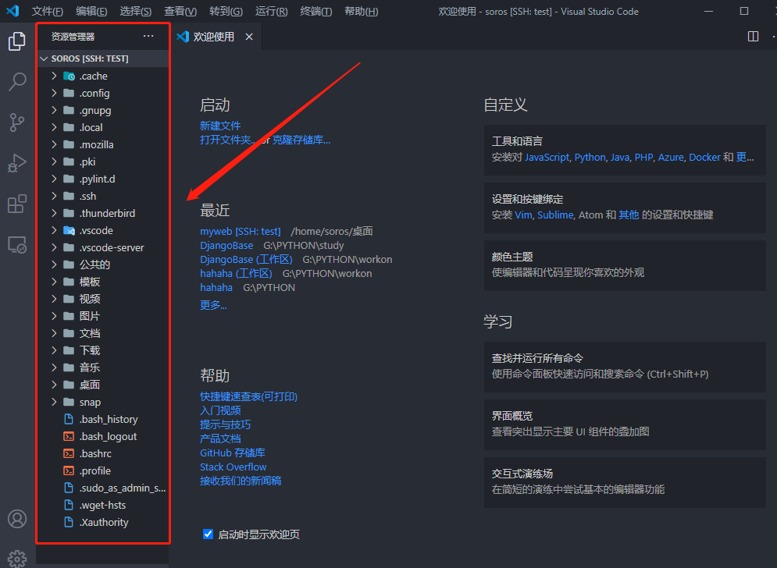The height and width of the screenshot is (568, 777).
Task: Select the .wget-hsts file
Action: click(x=104, y=505)
